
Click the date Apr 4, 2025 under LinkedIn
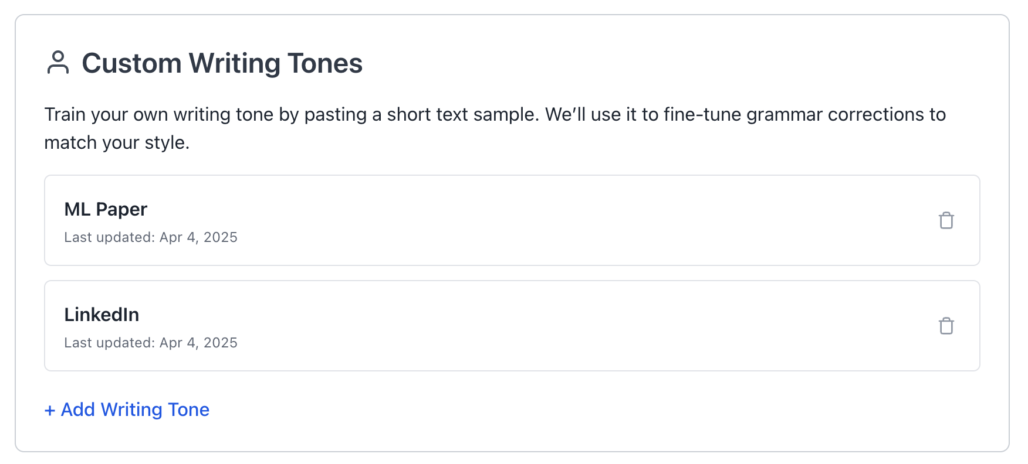[198, 343]
